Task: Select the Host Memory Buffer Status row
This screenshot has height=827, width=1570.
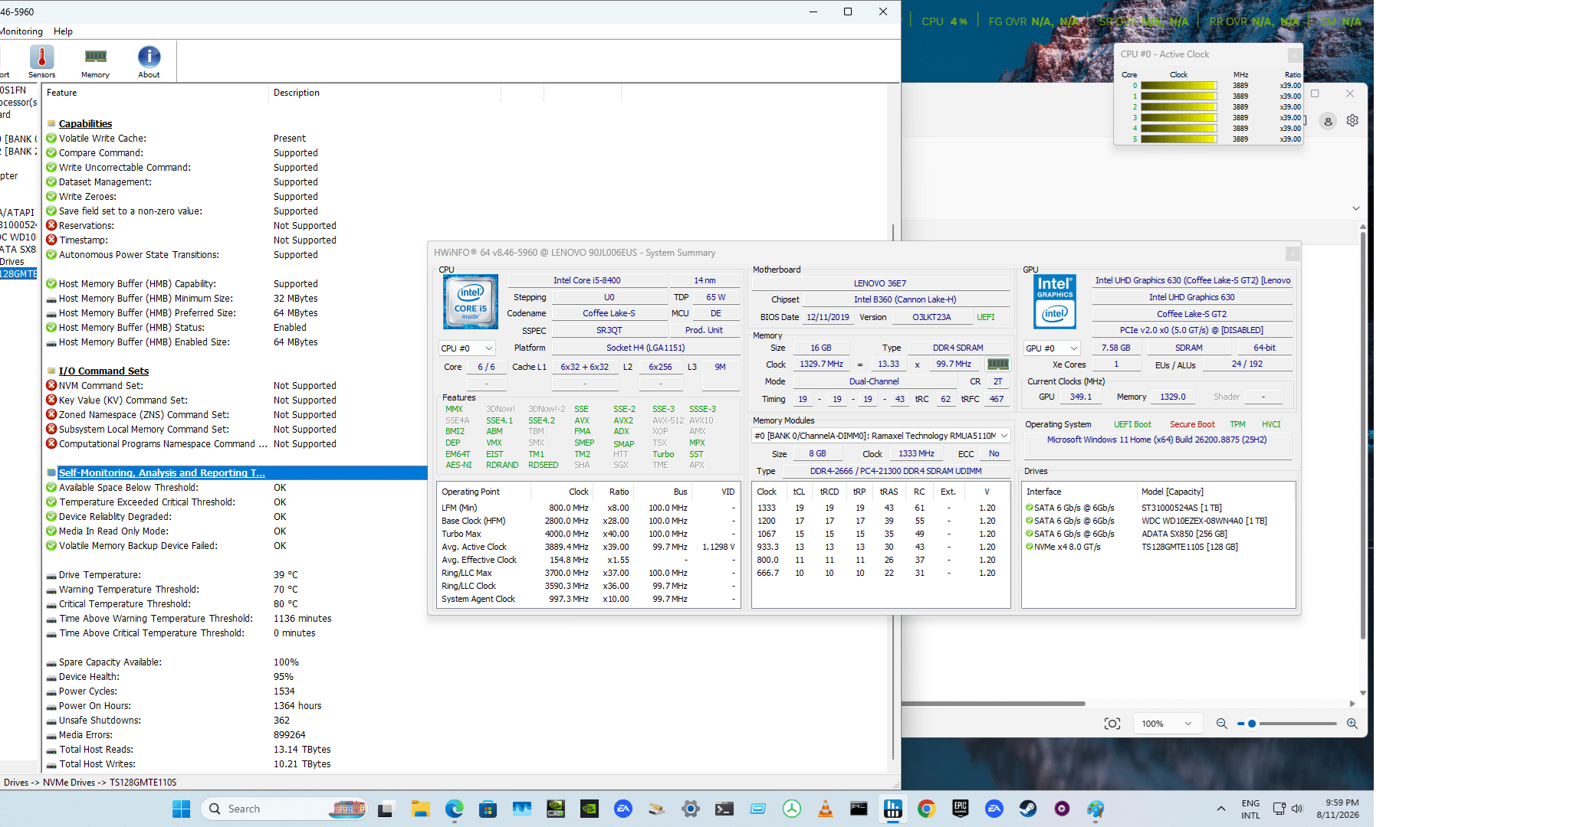Action: tap(235, 328)
